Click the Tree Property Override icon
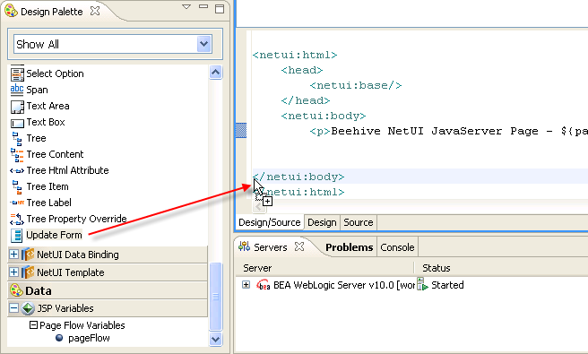The width and height of the screenshot is (588, 354). [17, 219]
